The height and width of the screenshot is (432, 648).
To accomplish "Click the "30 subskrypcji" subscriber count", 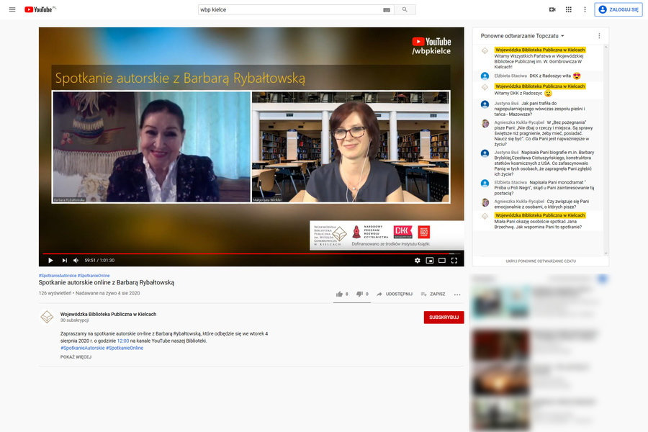I will click(x=75, y=320).
